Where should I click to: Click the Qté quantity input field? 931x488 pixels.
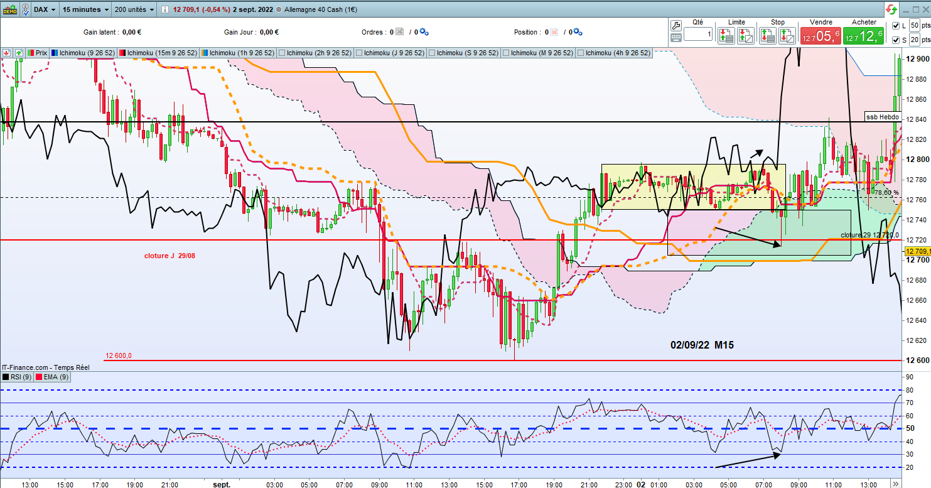[698, 35]
